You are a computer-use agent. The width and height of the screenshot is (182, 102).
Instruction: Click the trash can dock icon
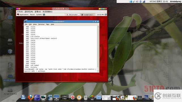coord(86,97)
